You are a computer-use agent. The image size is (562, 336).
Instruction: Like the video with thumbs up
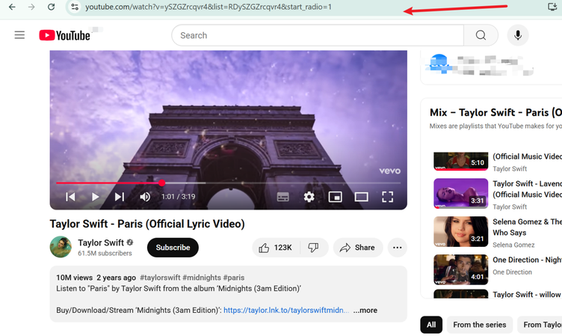274,248
